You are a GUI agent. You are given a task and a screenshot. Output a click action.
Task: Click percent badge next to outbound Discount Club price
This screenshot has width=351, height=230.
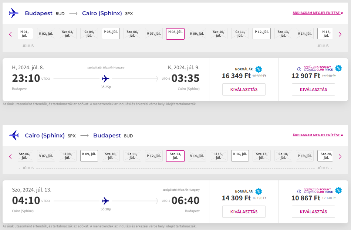click(338, 68)
